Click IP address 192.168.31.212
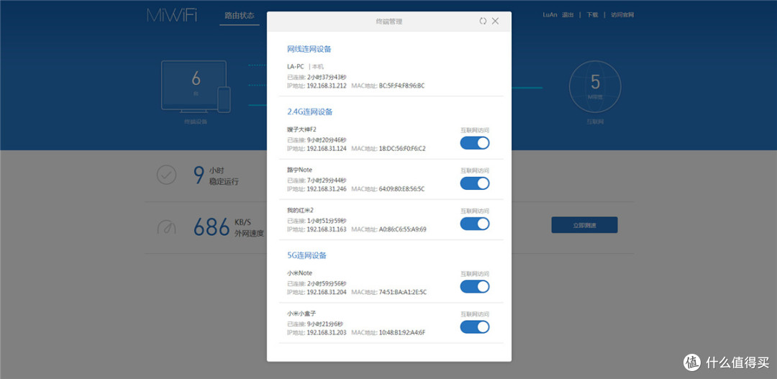 point(327,86)
